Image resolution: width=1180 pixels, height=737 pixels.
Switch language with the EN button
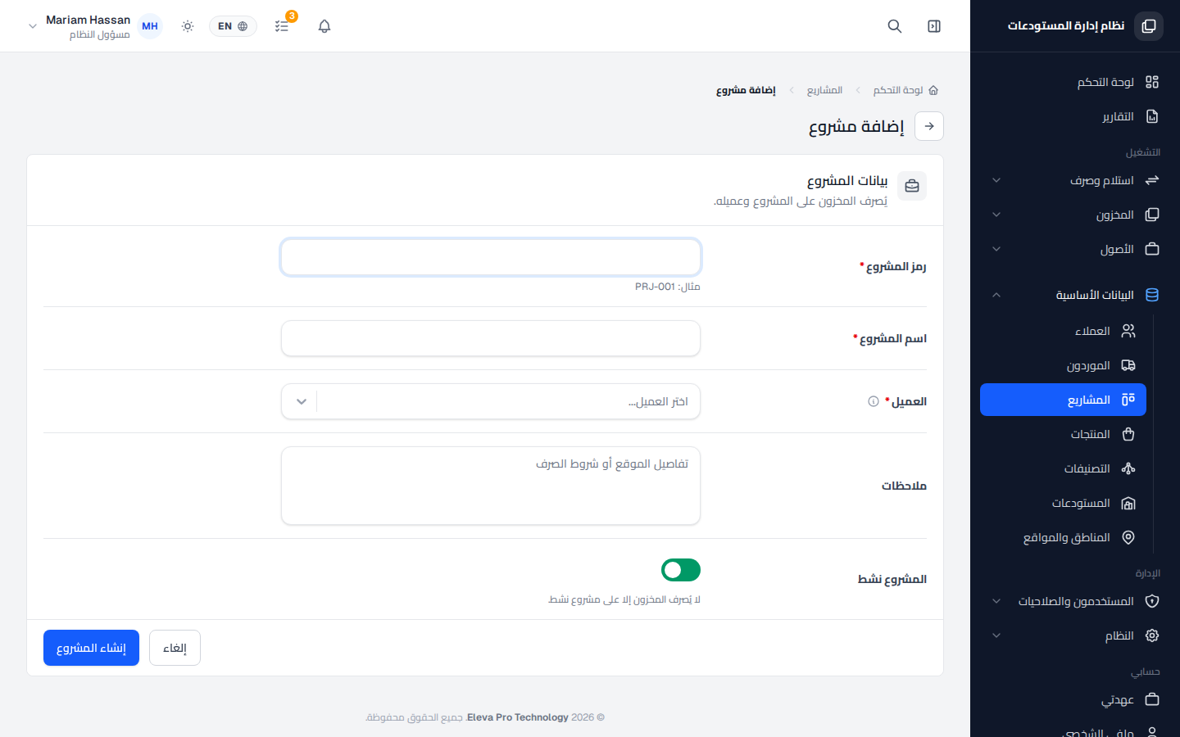click(x=233, y=26)
